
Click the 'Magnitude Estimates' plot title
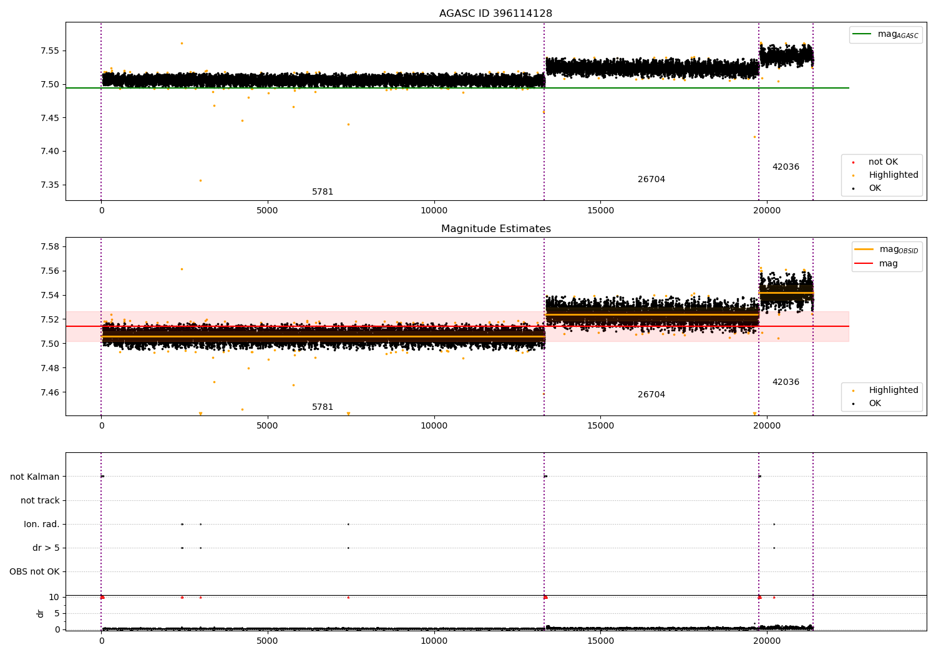pos(495,229)
